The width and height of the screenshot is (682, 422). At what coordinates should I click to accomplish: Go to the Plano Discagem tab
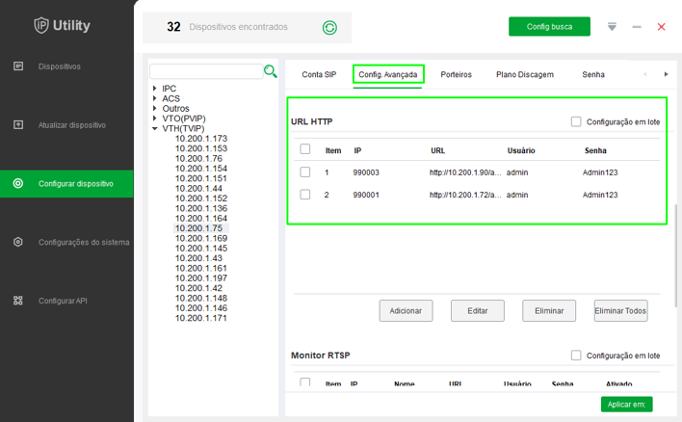pyautogui.click(x=525, y=74)
